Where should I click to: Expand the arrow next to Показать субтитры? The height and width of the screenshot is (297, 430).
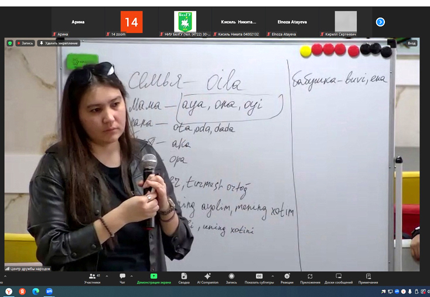tap(272, 275)
